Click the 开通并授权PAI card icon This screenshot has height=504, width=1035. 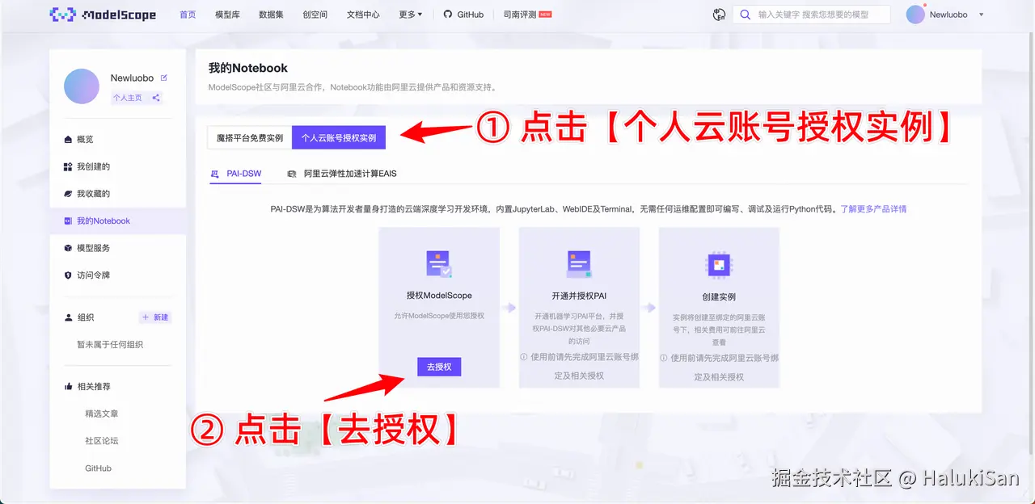[579, 264]
